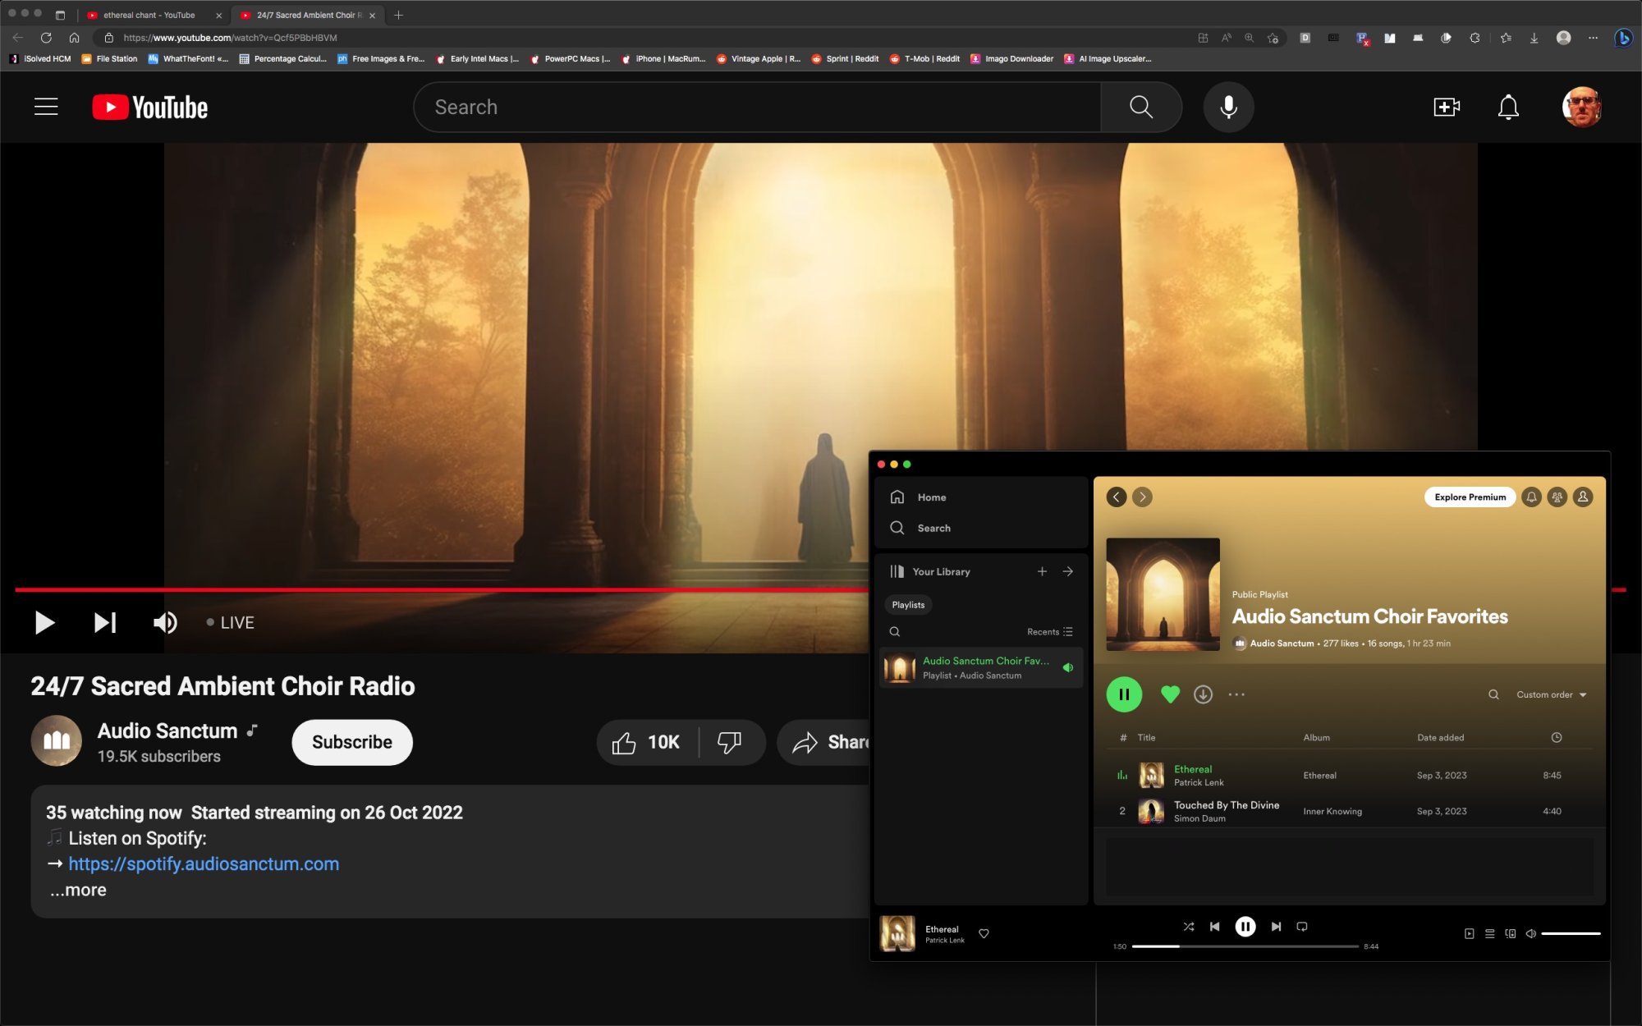The image size is (1642, 1026).
Task: Adjust Spotify volume slider
Action: click(x=1570, y=933)
